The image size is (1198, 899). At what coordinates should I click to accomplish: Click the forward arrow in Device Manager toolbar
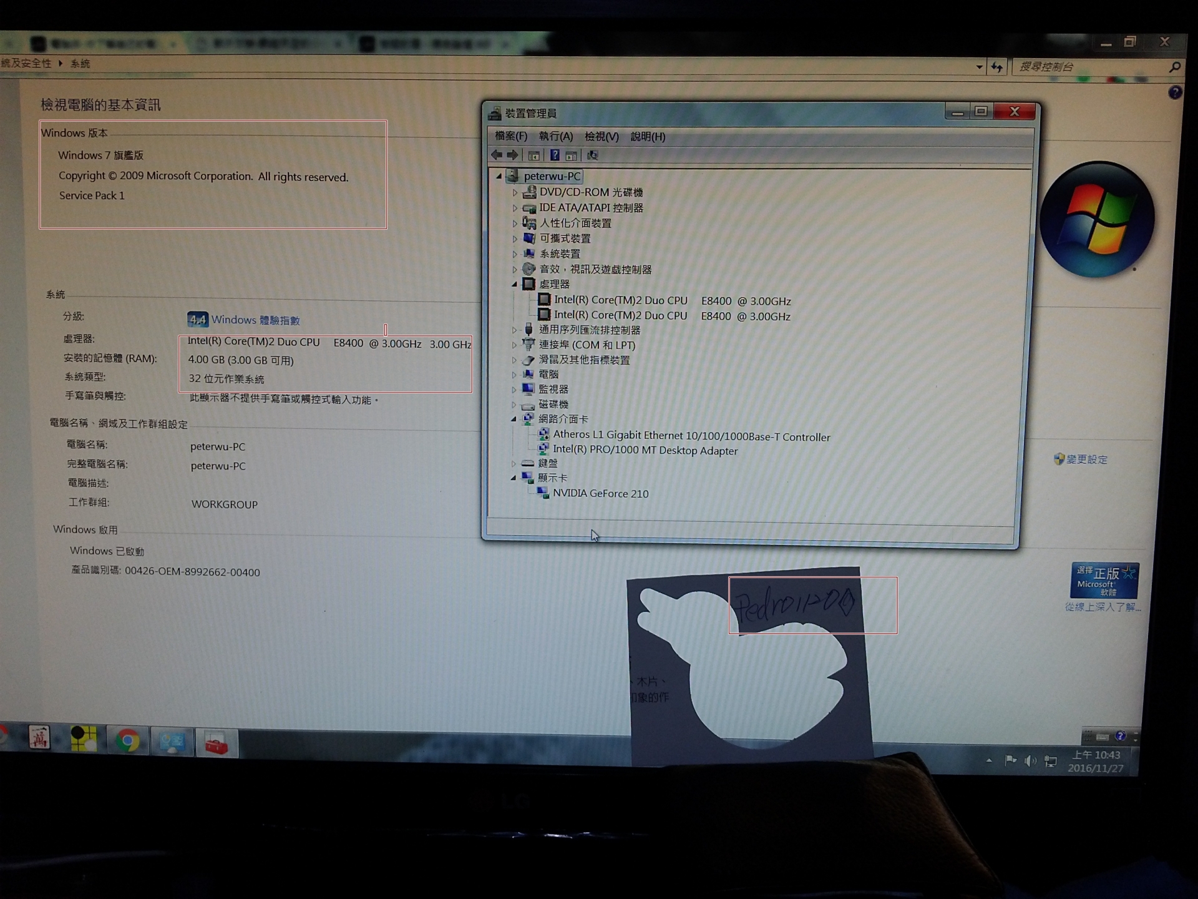513,155
